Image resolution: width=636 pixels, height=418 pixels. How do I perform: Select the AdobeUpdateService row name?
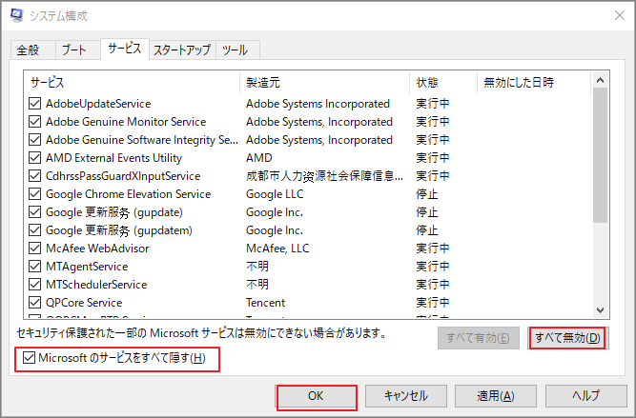pos(98,104)
